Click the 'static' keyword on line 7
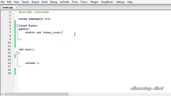The width and height of the screenshot is (171, 96). (30, 33)
